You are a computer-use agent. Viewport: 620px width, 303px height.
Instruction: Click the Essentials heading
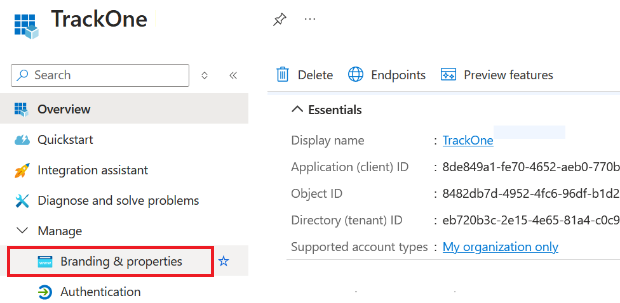(x=335, y=110)
